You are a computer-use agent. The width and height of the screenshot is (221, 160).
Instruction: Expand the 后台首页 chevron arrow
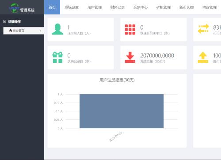(40, 30)
